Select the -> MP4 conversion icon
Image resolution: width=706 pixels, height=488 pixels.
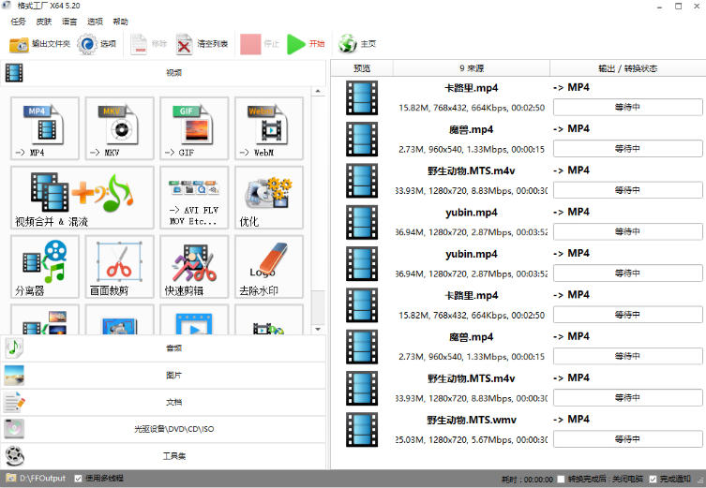click(45, 128)
